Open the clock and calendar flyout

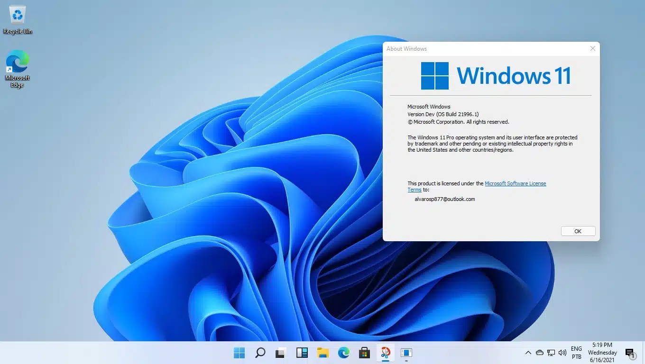[x=602, y=353]
